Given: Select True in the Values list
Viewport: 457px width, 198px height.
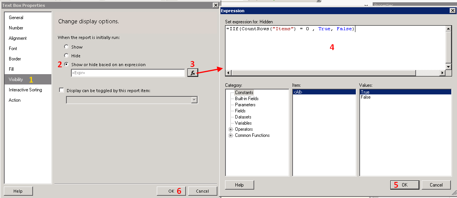Looking at the screenshot, I should pos(405,92).
